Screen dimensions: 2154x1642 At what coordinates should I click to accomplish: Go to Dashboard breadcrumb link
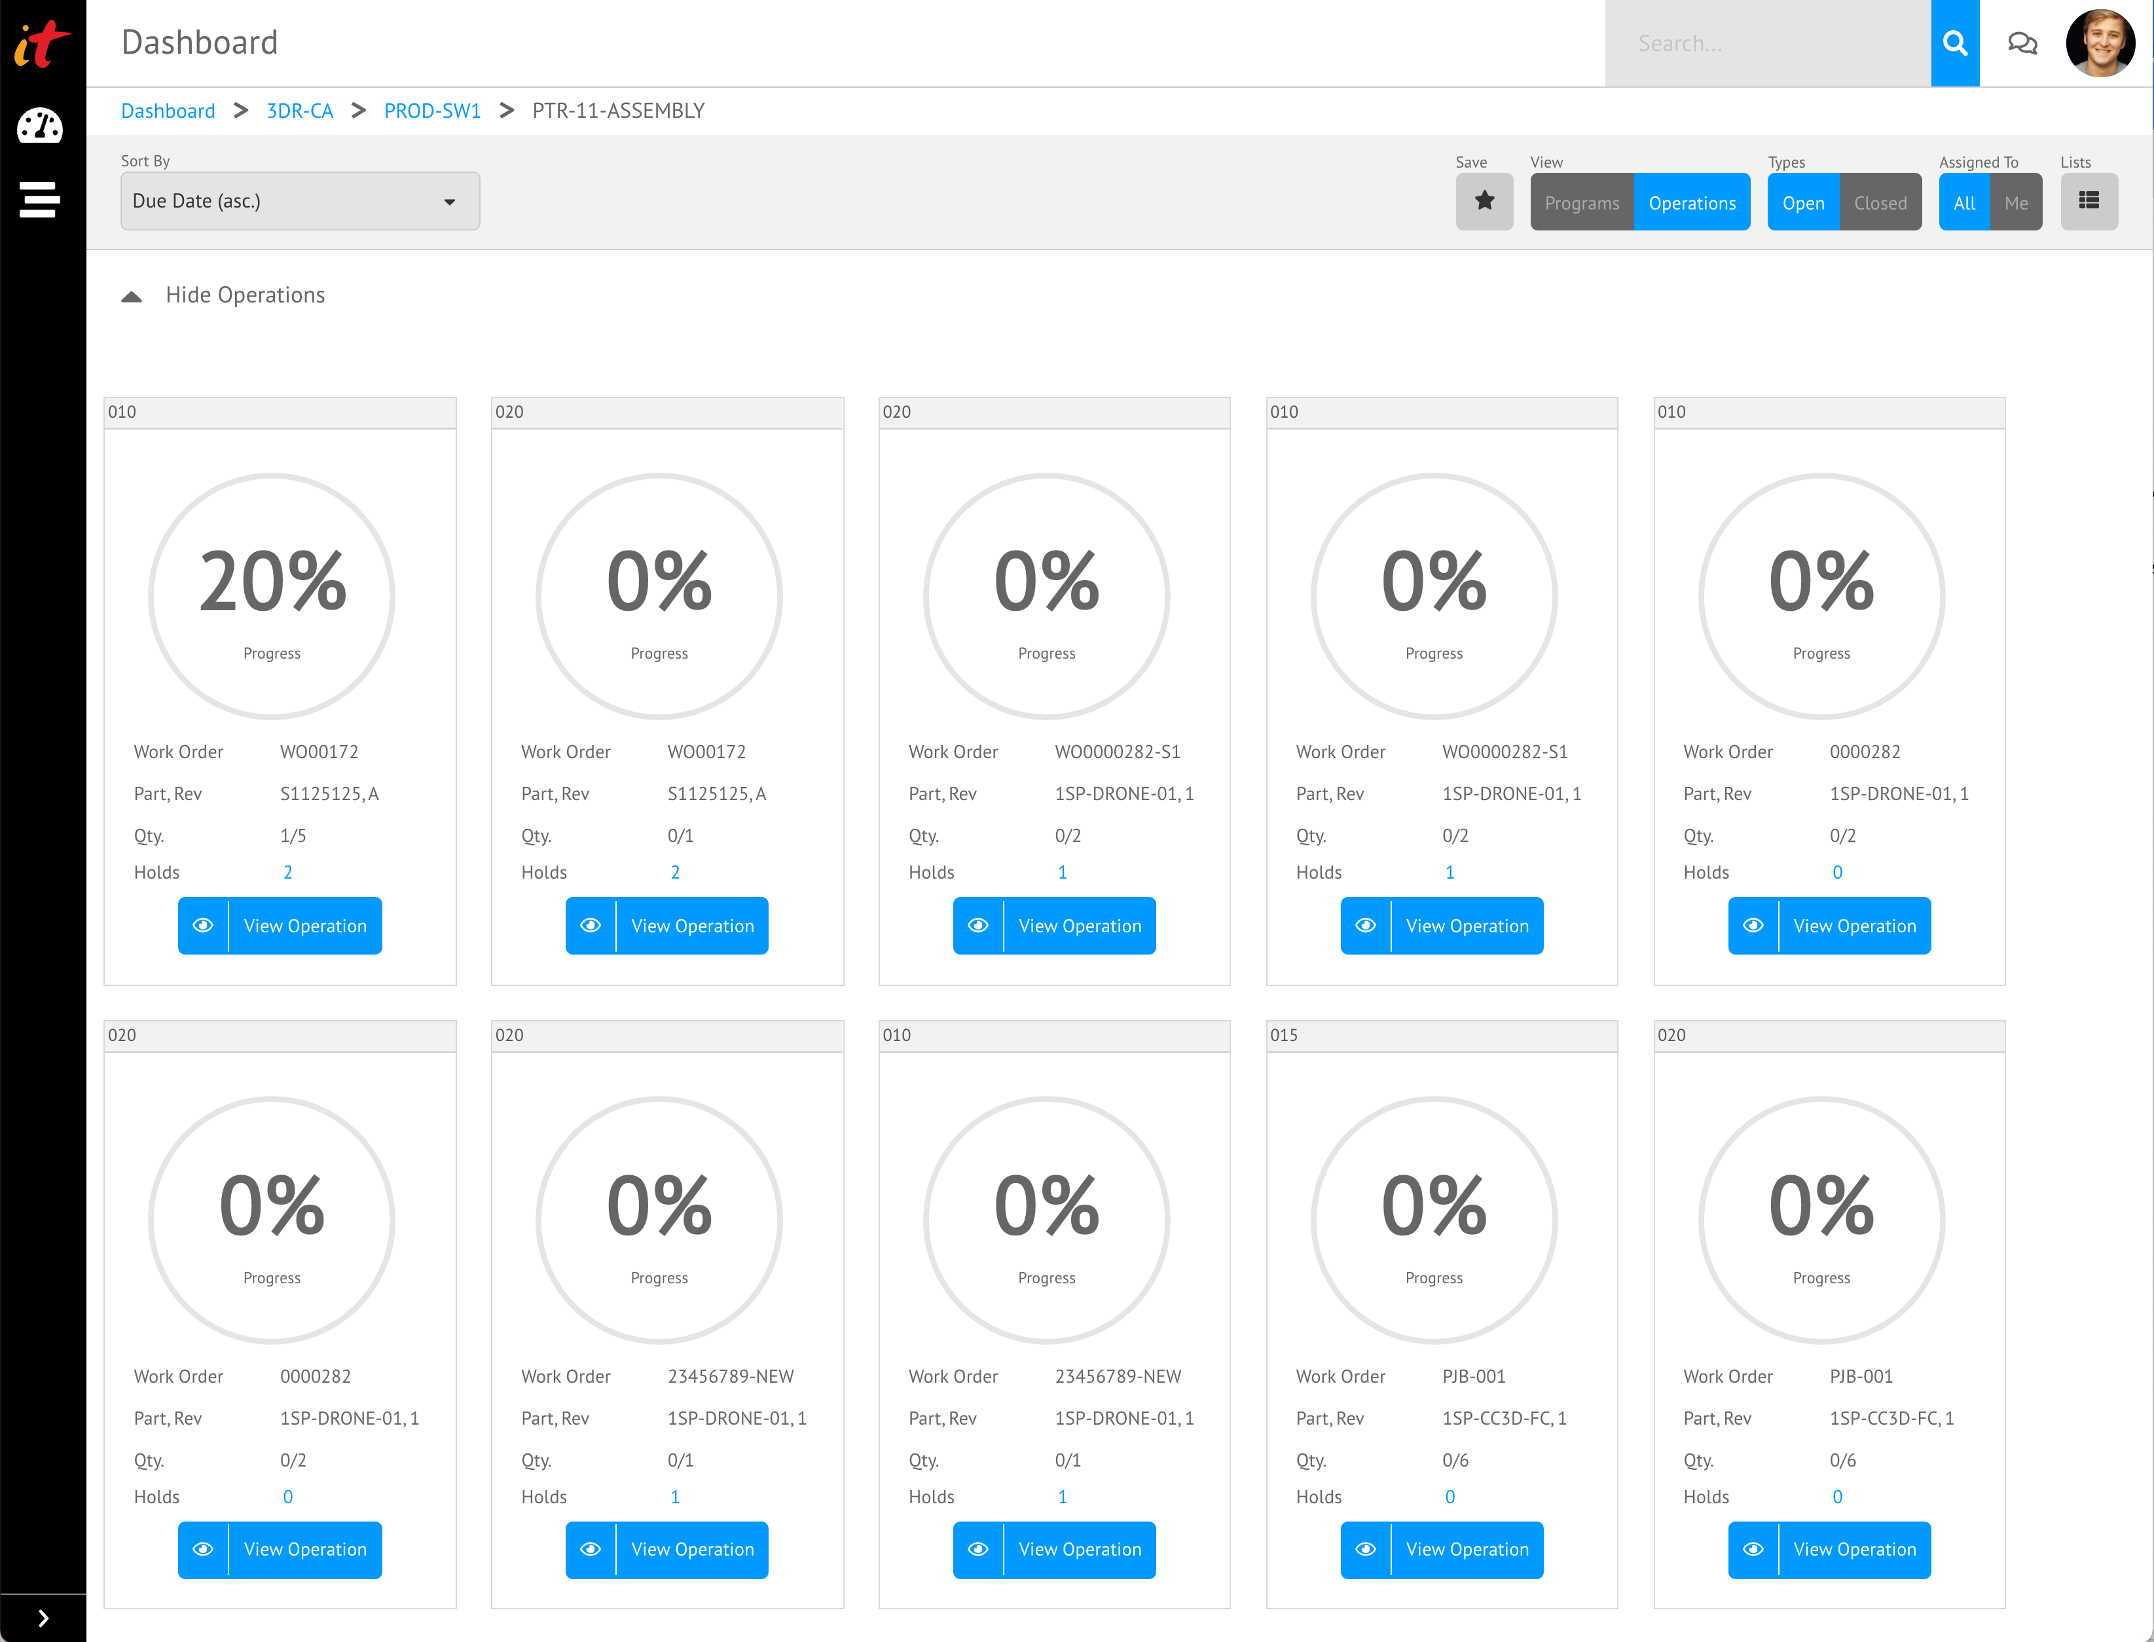tap(168, 111)
